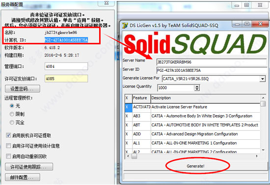The height and width of the screenshot is (185, 270).
Task: Click the feature list scroll-down arrow
Action: pos(263,150)
